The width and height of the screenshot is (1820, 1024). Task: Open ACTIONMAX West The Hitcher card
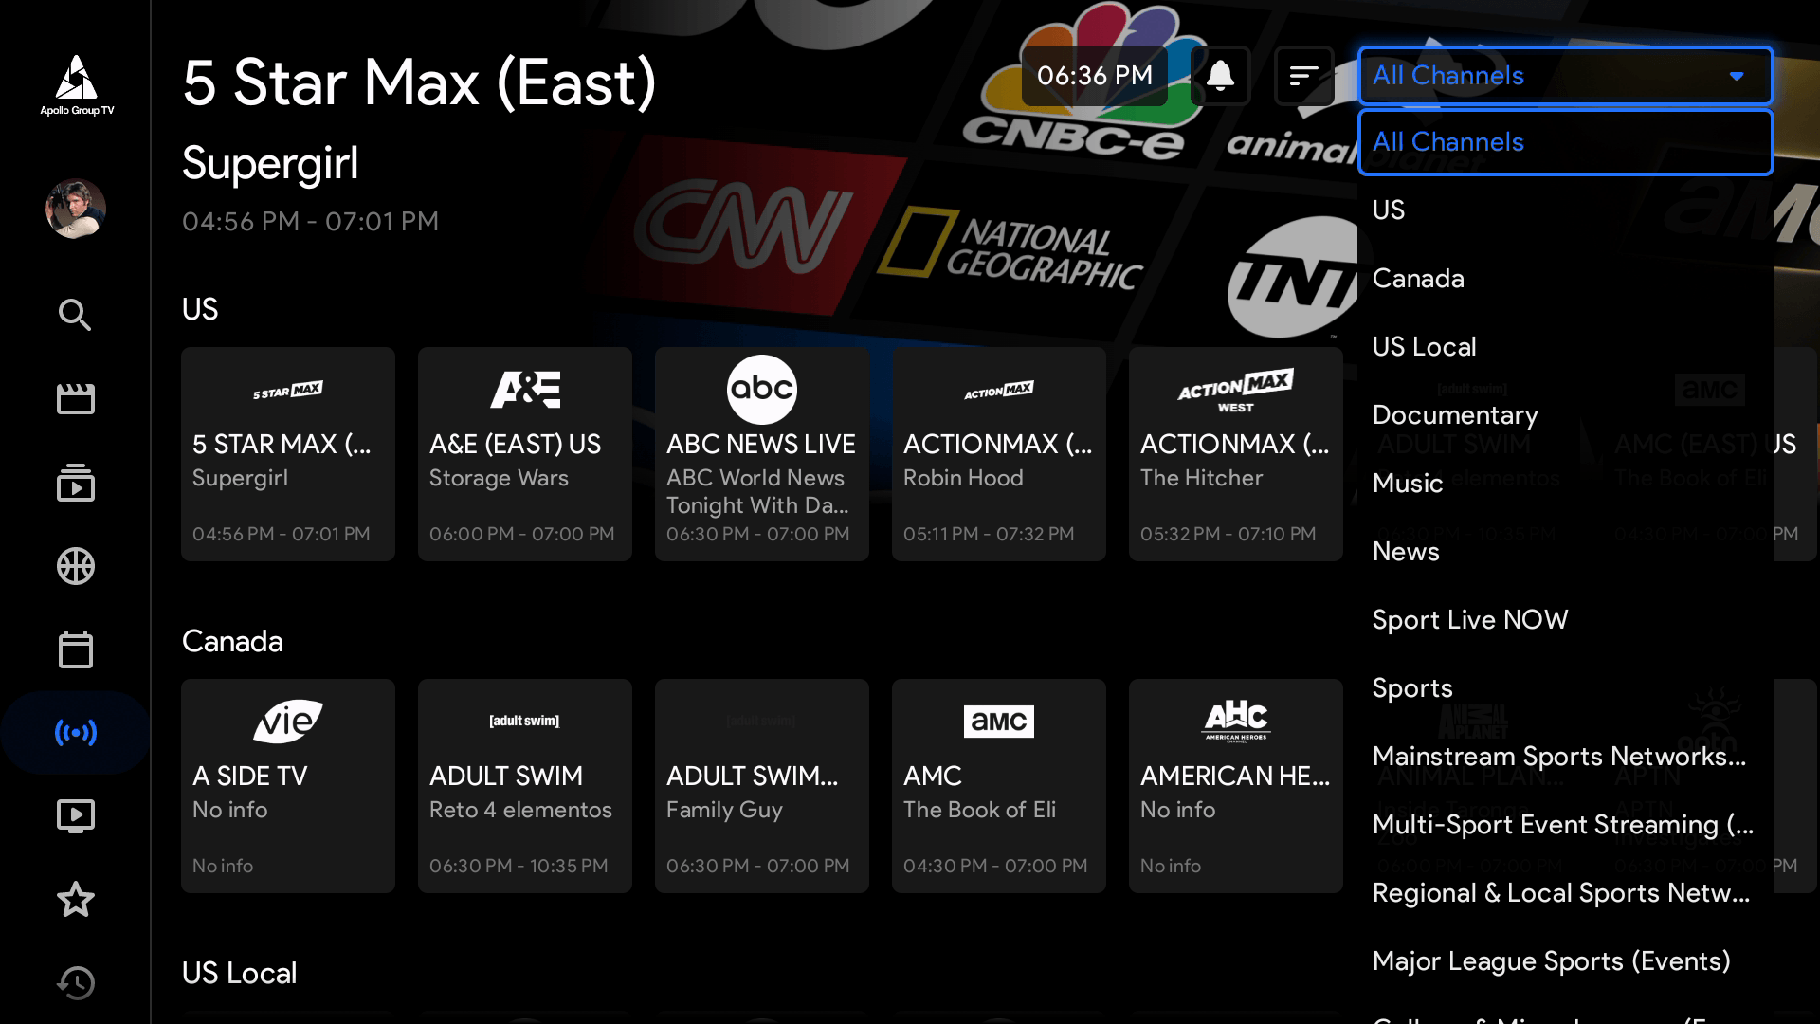[1236, 454]
